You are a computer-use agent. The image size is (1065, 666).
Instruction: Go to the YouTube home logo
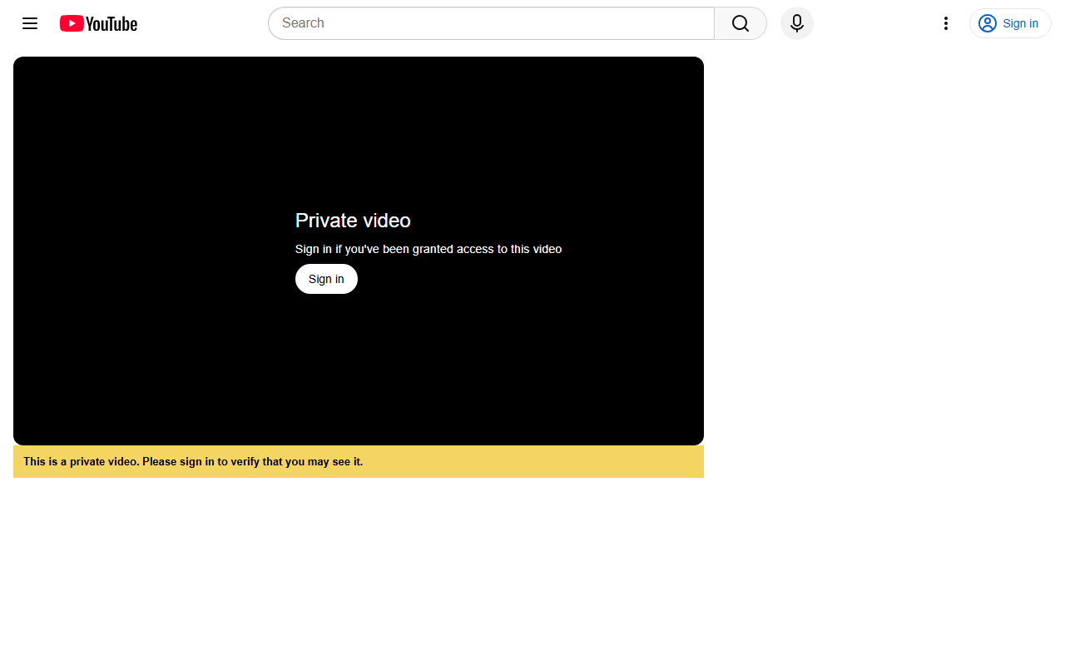point(98,23)
